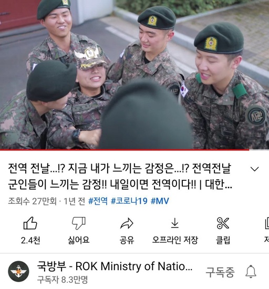Toggle the 구독중 subscription button
The image size is (269, 289).
point(220,272)
